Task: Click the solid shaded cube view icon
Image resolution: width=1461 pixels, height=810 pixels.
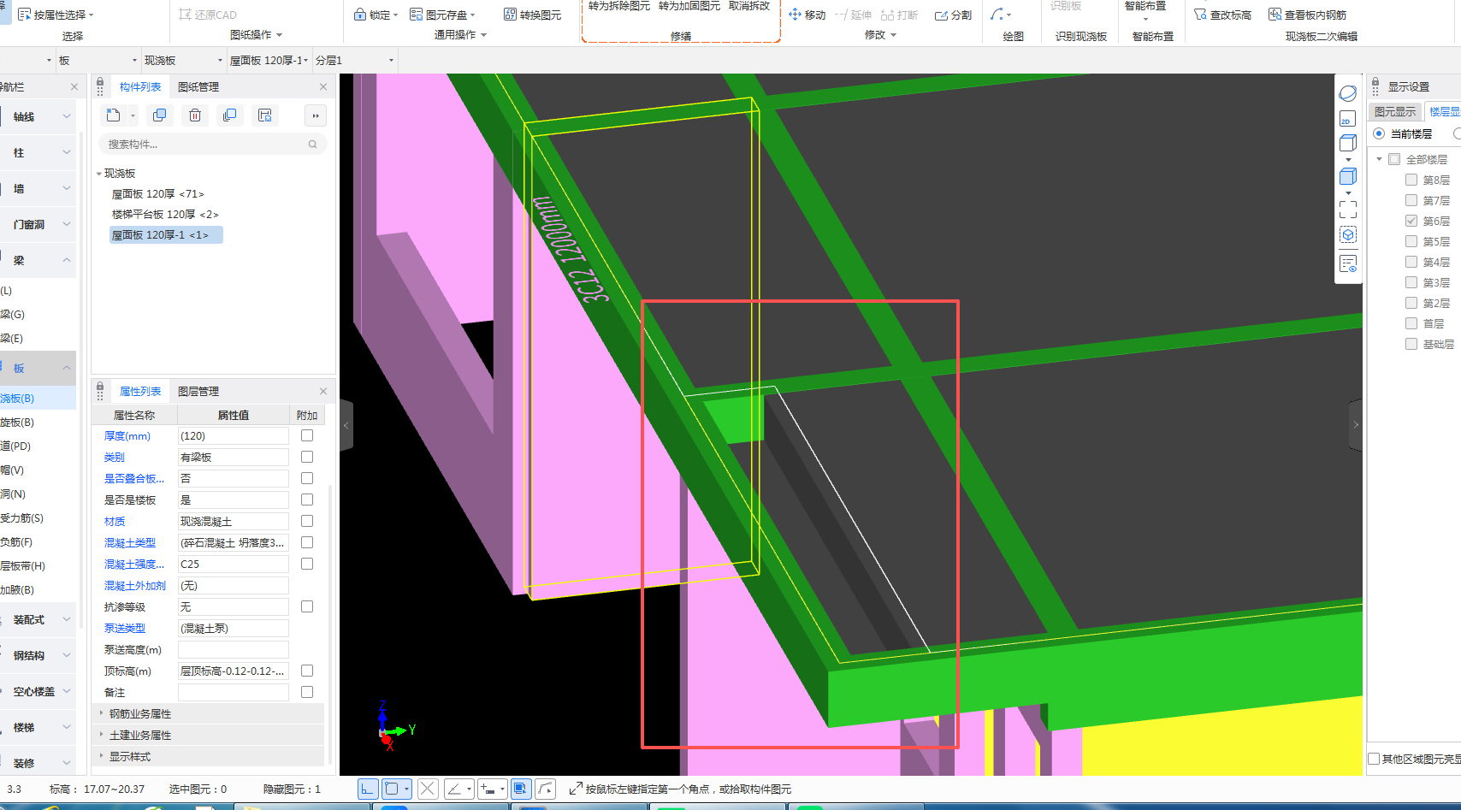Action: [x=1348, y=176]
